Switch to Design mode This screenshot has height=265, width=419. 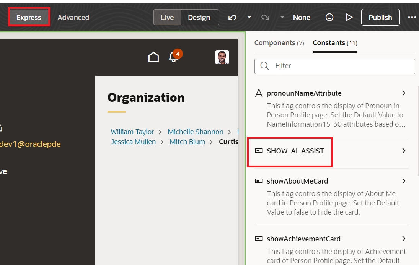(x=199, y=17)
